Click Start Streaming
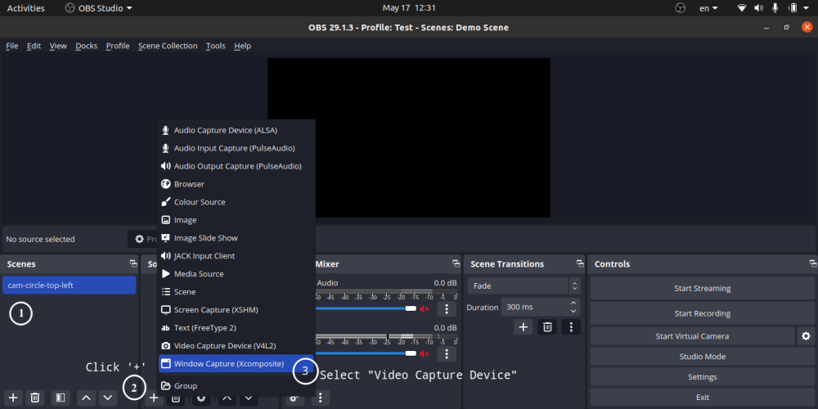The height and width of the screenshot is (409, 818). pyautogui.click(x=702, y=289)
